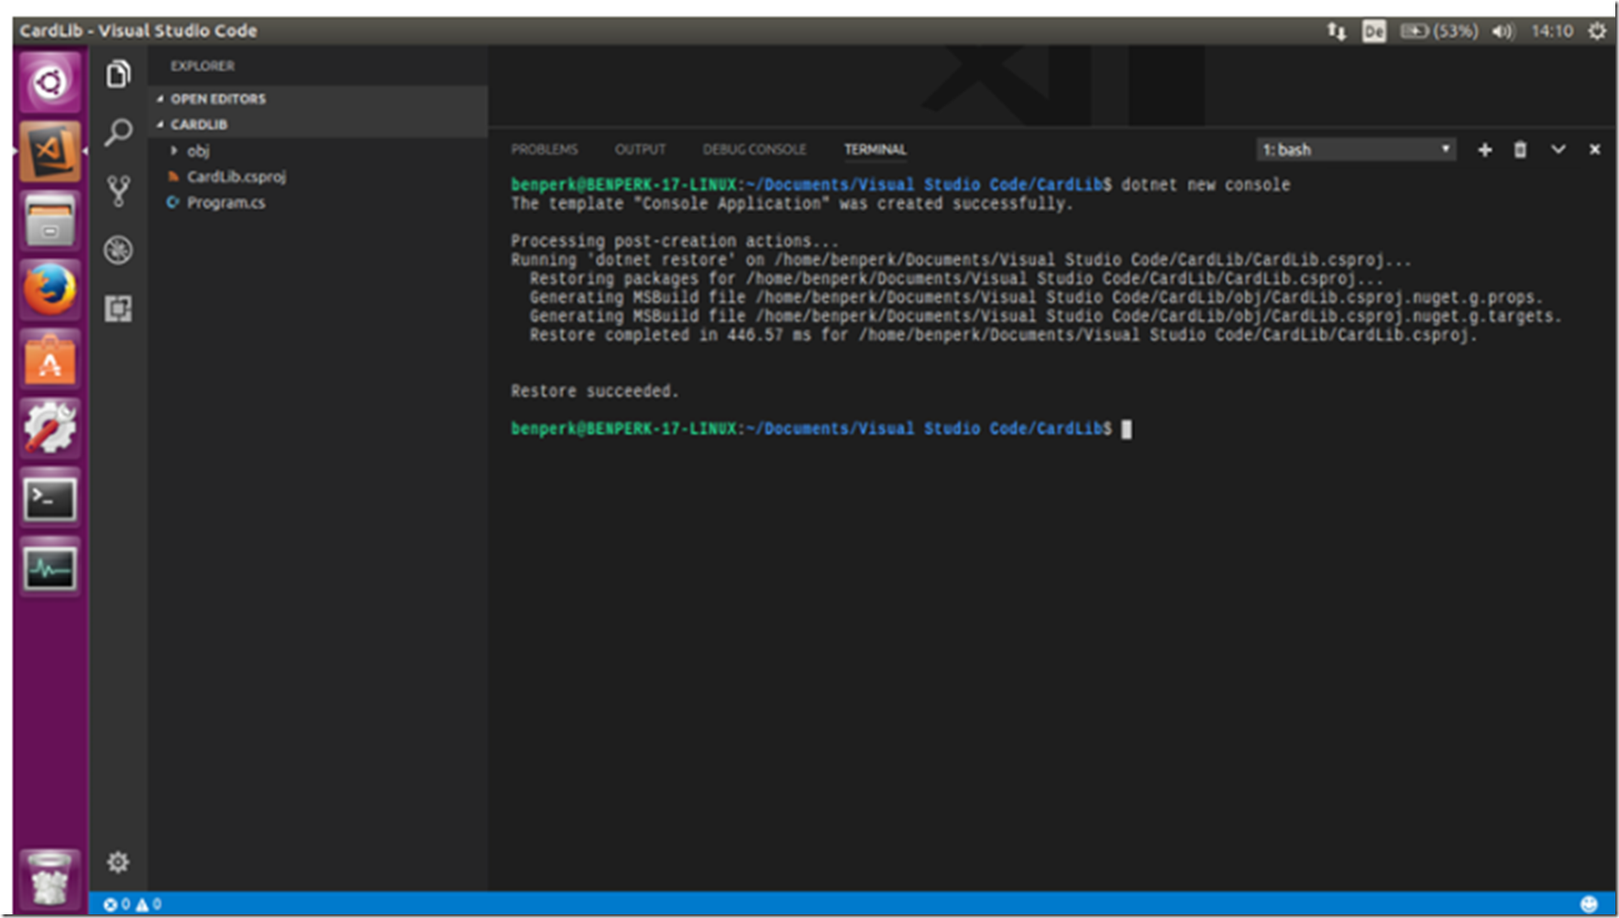Open the Manage gear in the activity bar
This screenshot has height=918, width=1619.
pyautogui.click(x=118, y=862)
